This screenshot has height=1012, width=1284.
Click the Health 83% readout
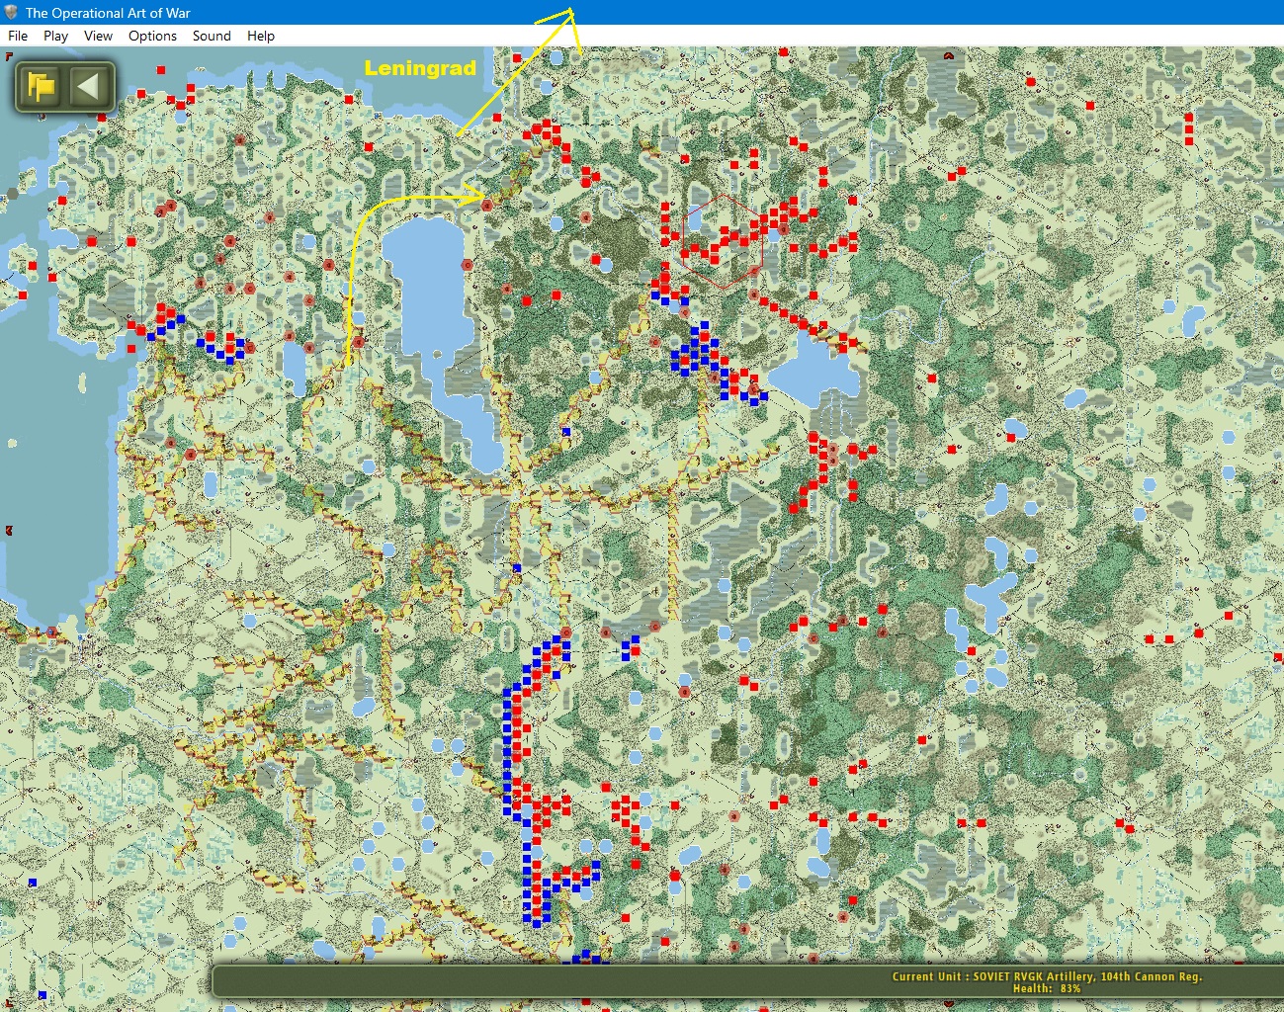(1046, 988)
